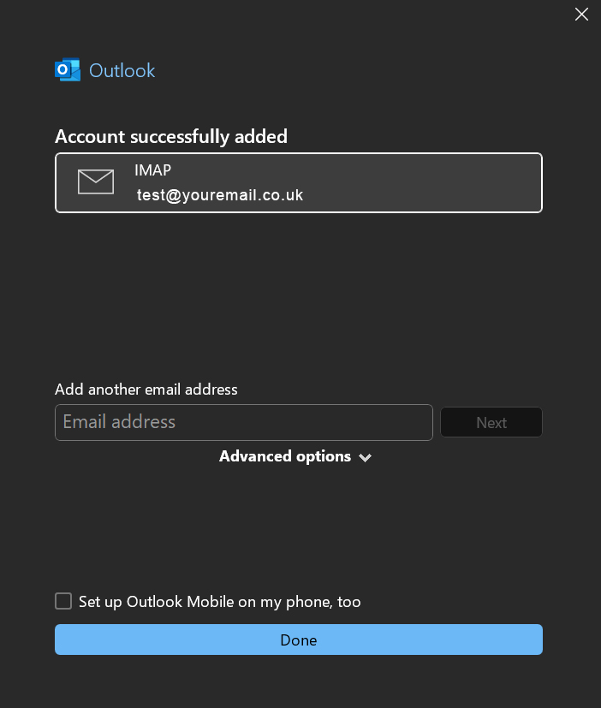Click the envelope icon in the account card
This screenshot has width=601, height=708.
coord(96,181)
